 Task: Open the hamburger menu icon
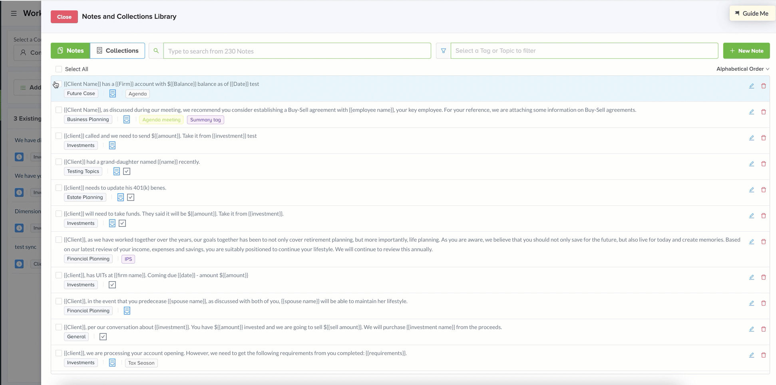pos(14,13)
